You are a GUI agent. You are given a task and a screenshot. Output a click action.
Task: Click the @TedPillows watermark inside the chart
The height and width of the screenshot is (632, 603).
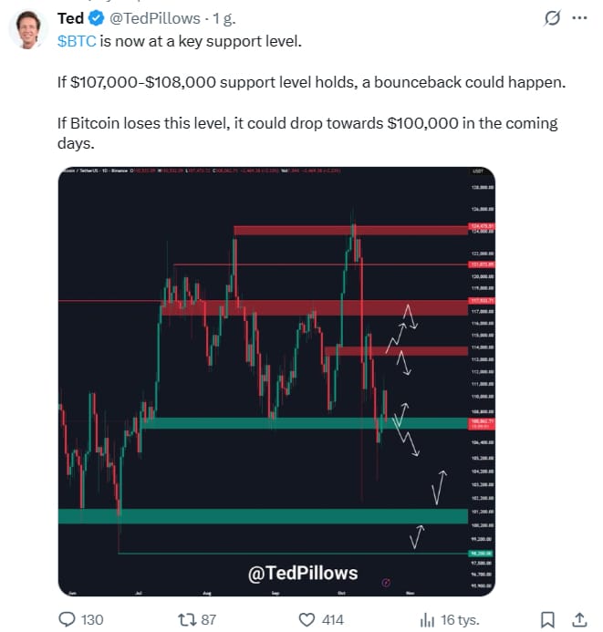[x=303, y=573]
